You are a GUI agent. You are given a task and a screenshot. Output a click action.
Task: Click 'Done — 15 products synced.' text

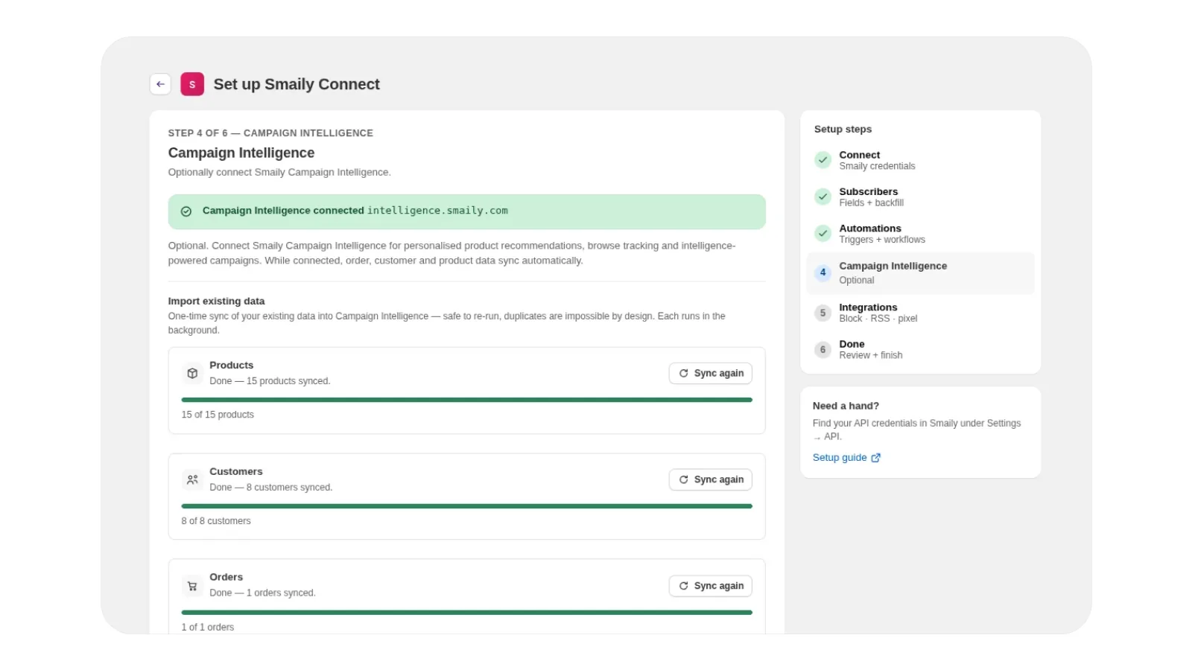point(270,381)
